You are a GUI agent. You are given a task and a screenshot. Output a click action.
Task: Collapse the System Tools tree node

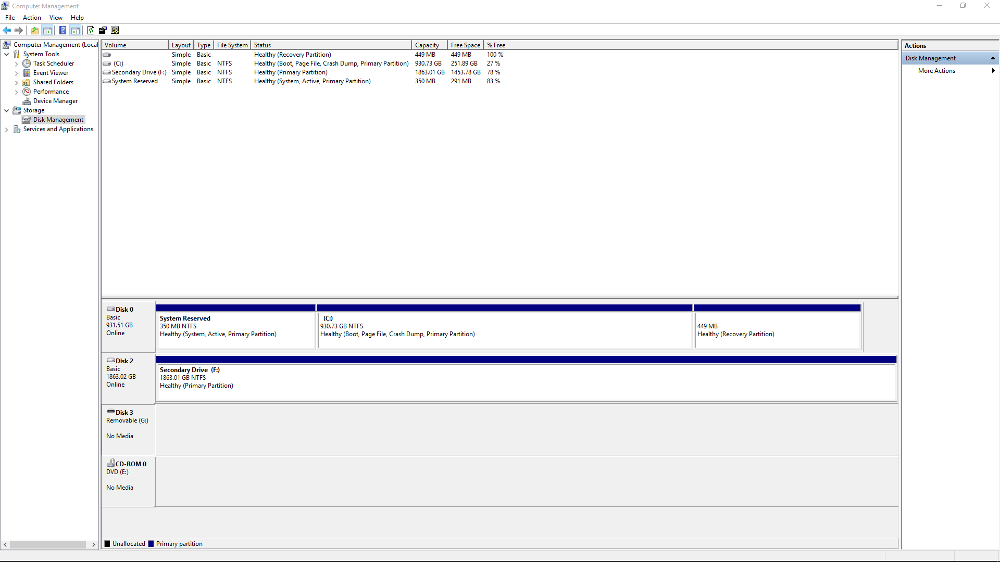coord(6,54)
